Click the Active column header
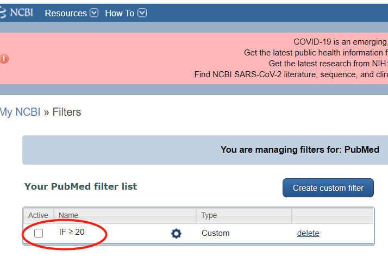 pos(38,215)
